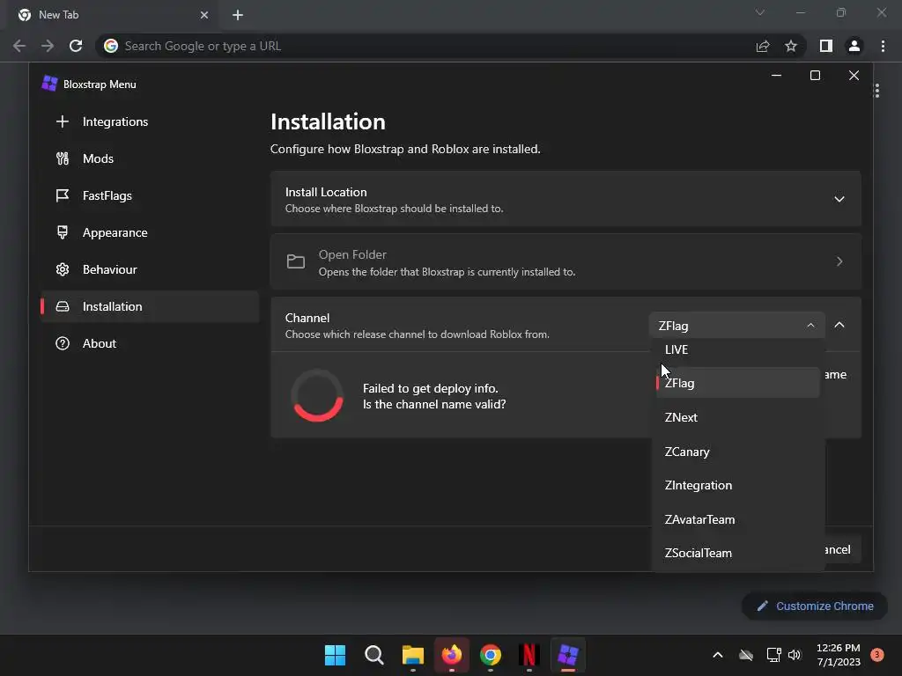Minimize the Bloxstrap Menu window
Image resolution: width=902 pixels, height=676 pixels.
click(x=776, y=76)
